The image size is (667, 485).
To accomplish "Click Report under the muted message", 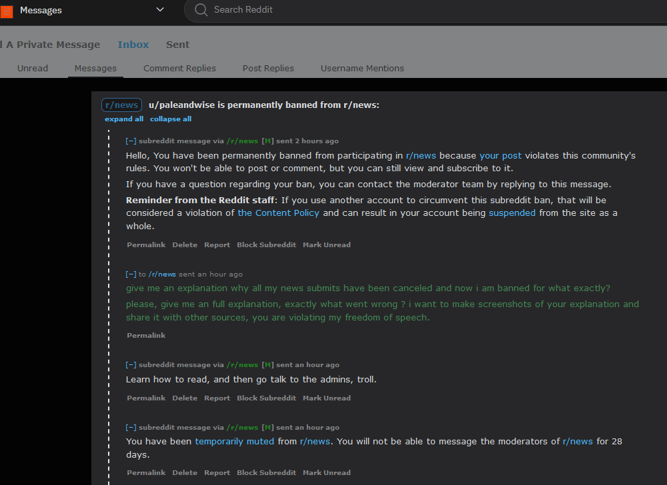I will (217, 473).
